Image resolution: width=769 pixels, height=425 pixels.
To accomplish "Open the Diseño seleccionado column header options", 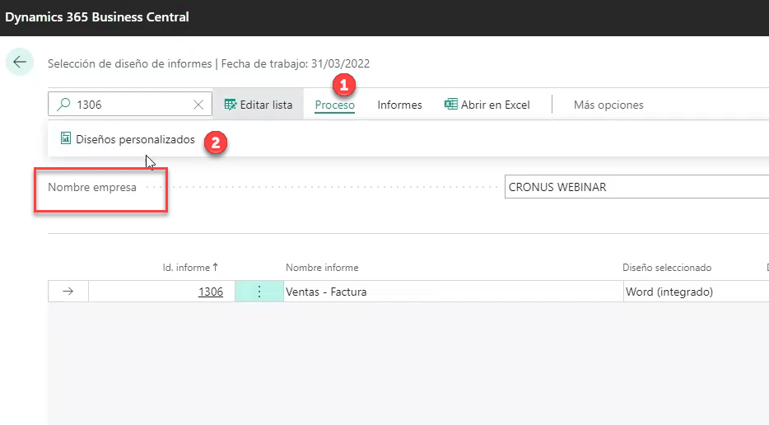I will 666,268.
